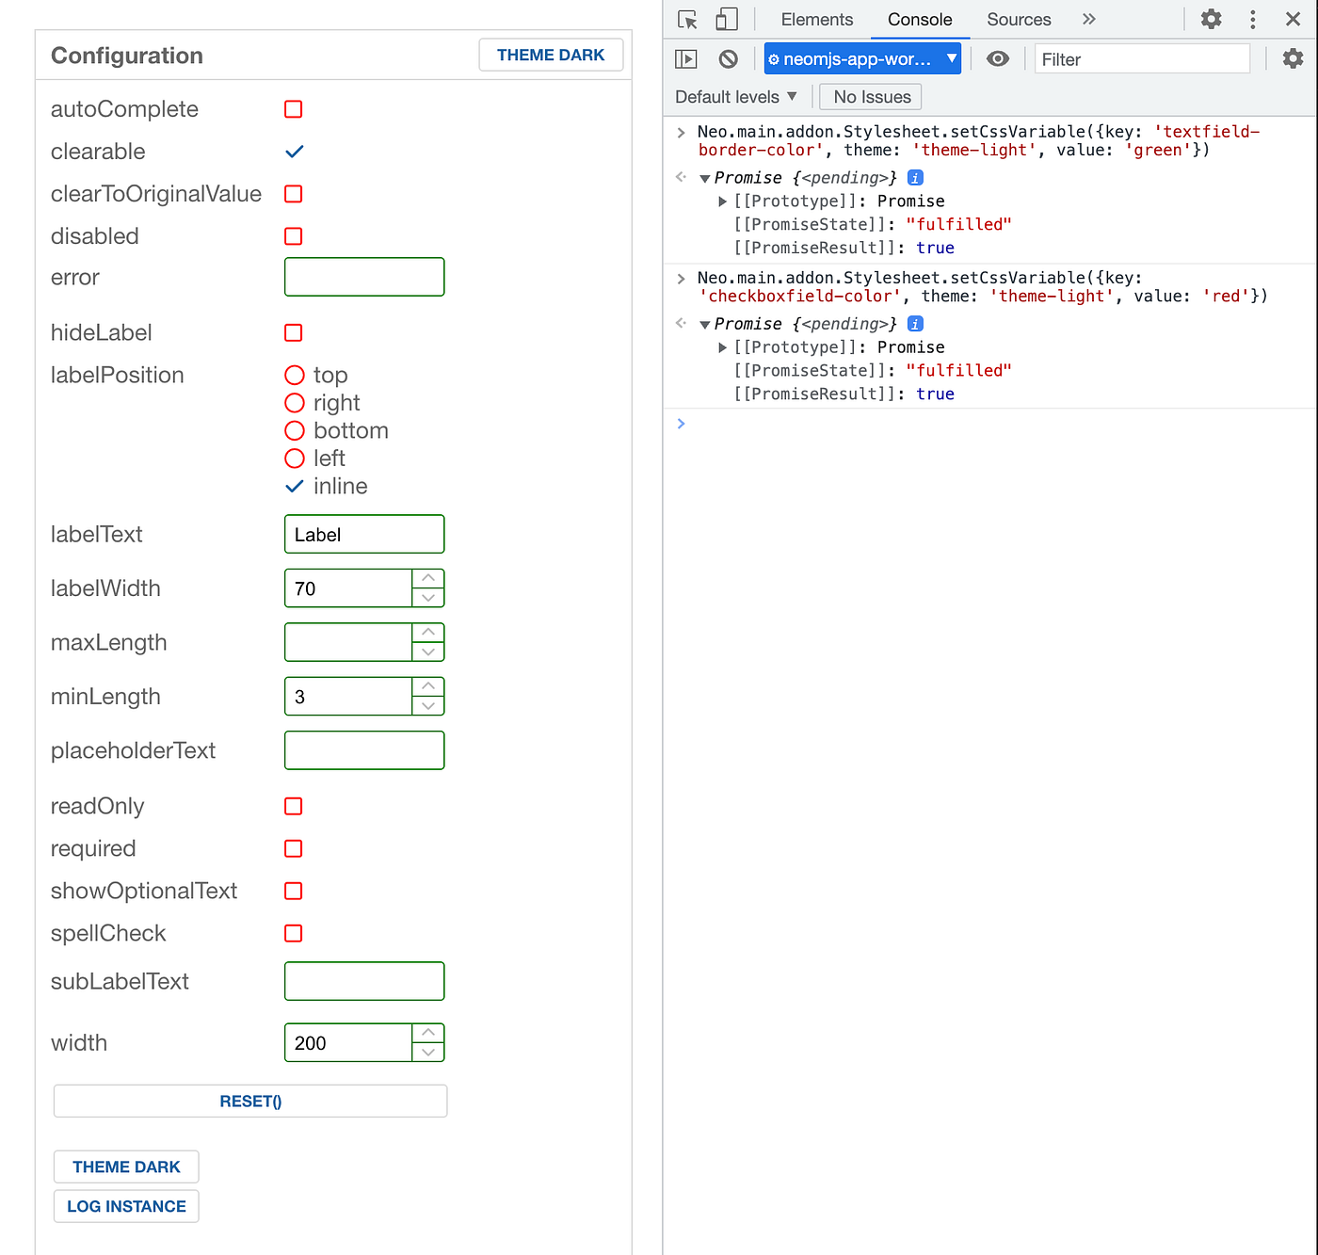Screen dimensions: 1318x1255
Task: Activate the inspect element picker icon
Action: point(687,20)
